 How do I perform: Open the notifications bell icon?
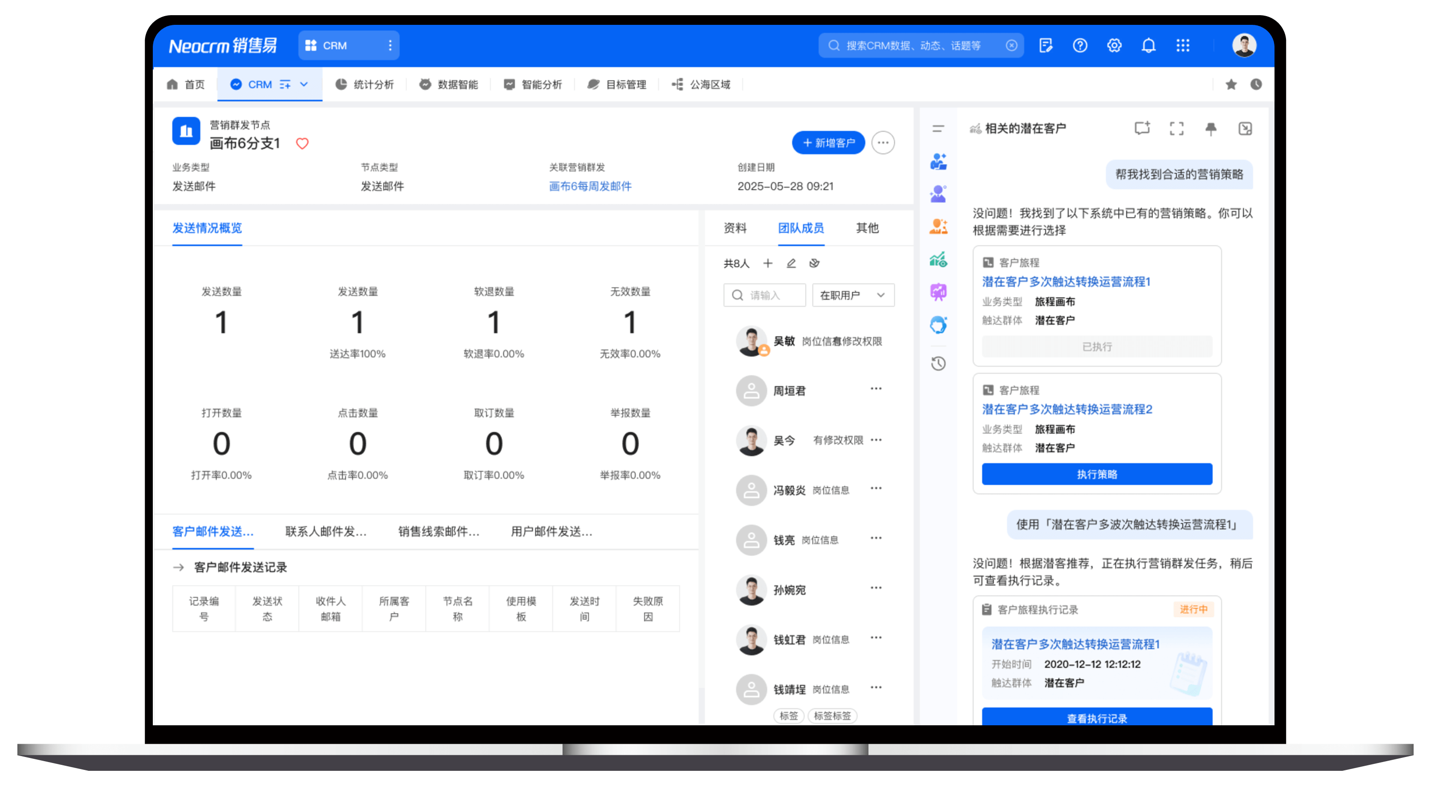(x=1149, y=46)
